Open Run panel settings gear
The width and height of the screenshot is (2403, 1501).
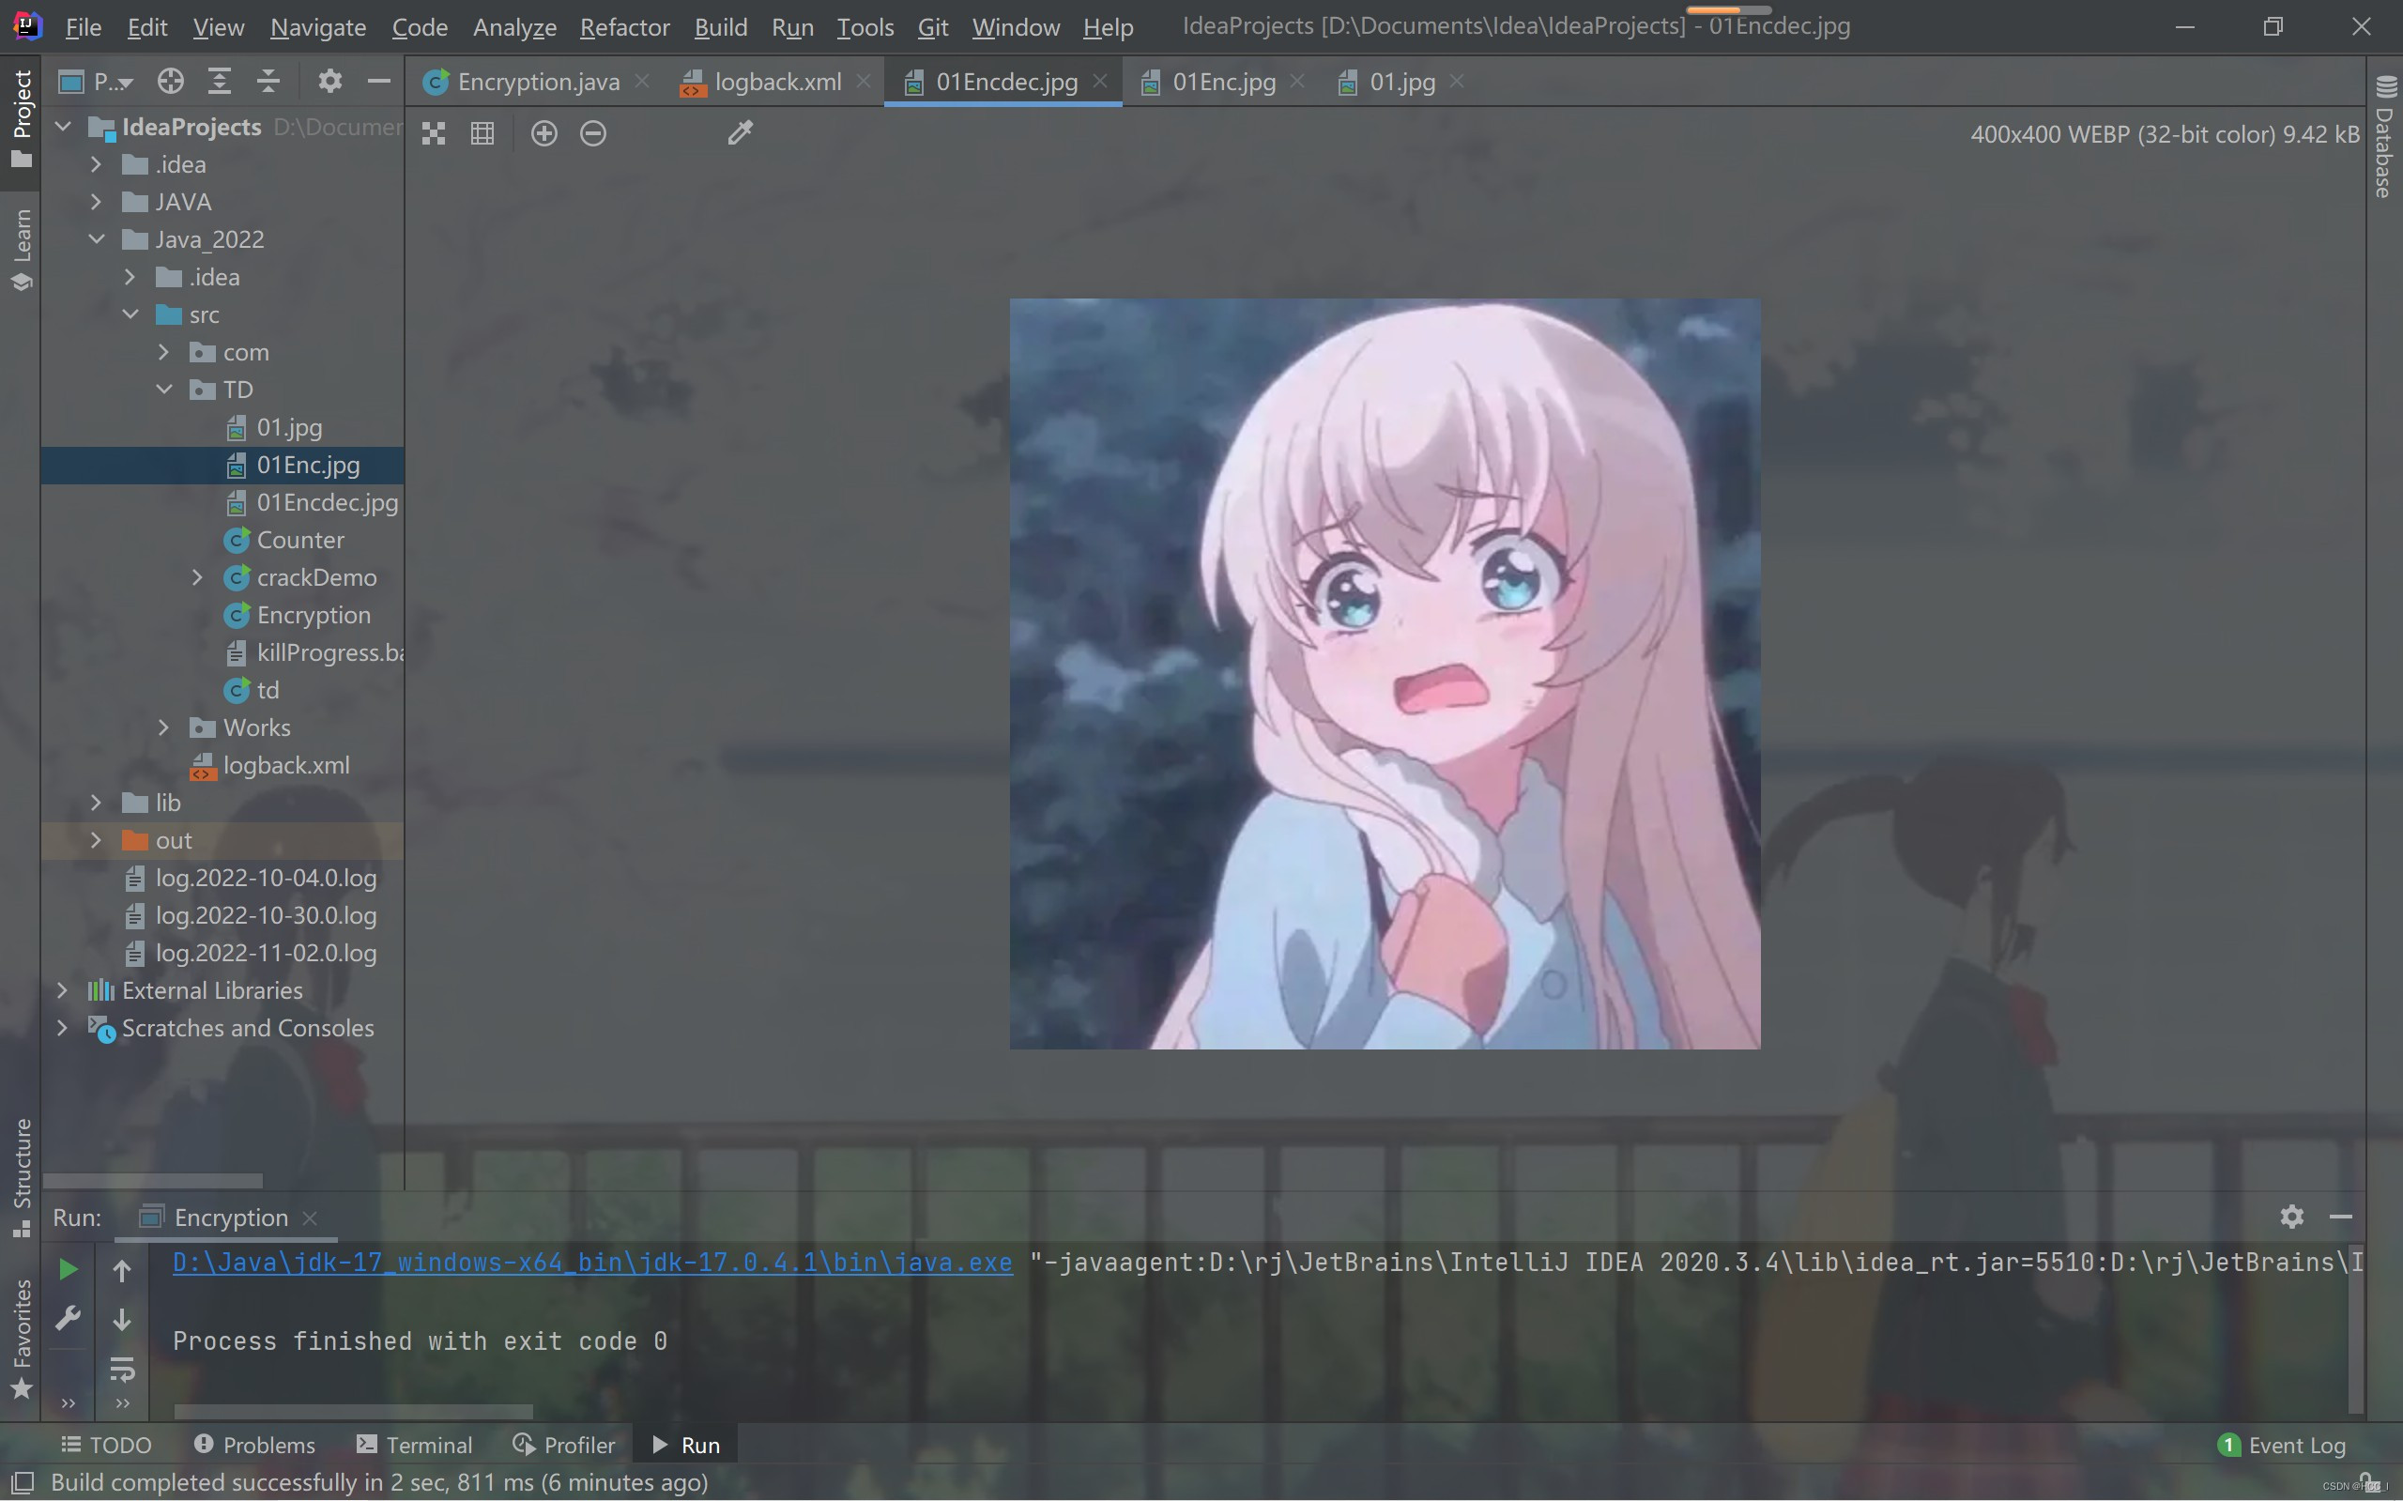(2291, 1216)
